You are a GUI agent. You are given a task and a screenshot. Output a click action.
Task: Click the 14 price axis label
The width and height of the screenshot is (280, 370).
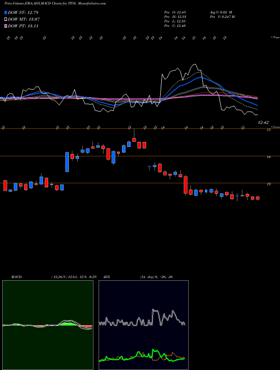(268, 158)
